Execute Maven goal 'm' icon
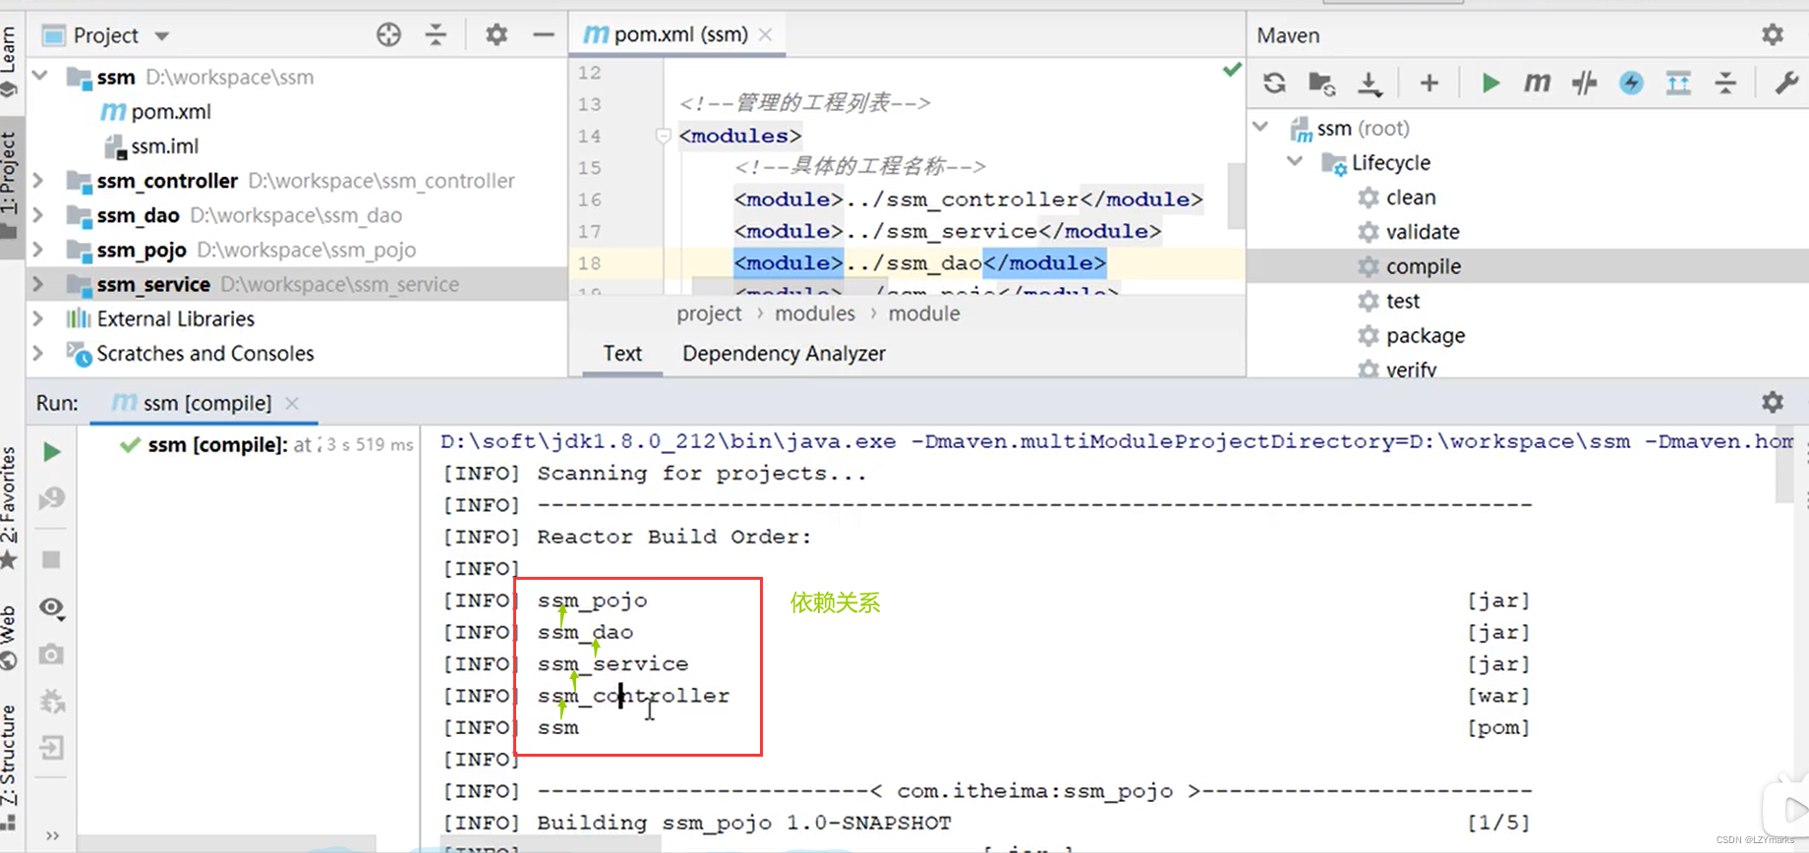Screen dimensions: 1809x853 click(1537, 84)
